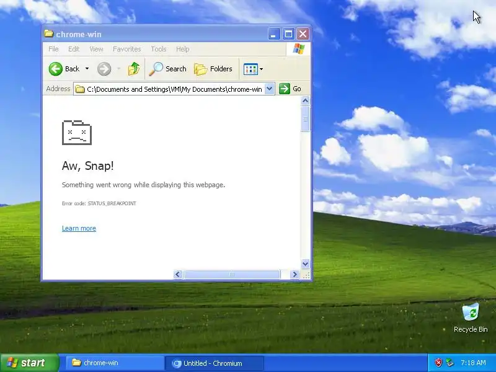Switch to chrome-win taskbar button

pos(115,363)
